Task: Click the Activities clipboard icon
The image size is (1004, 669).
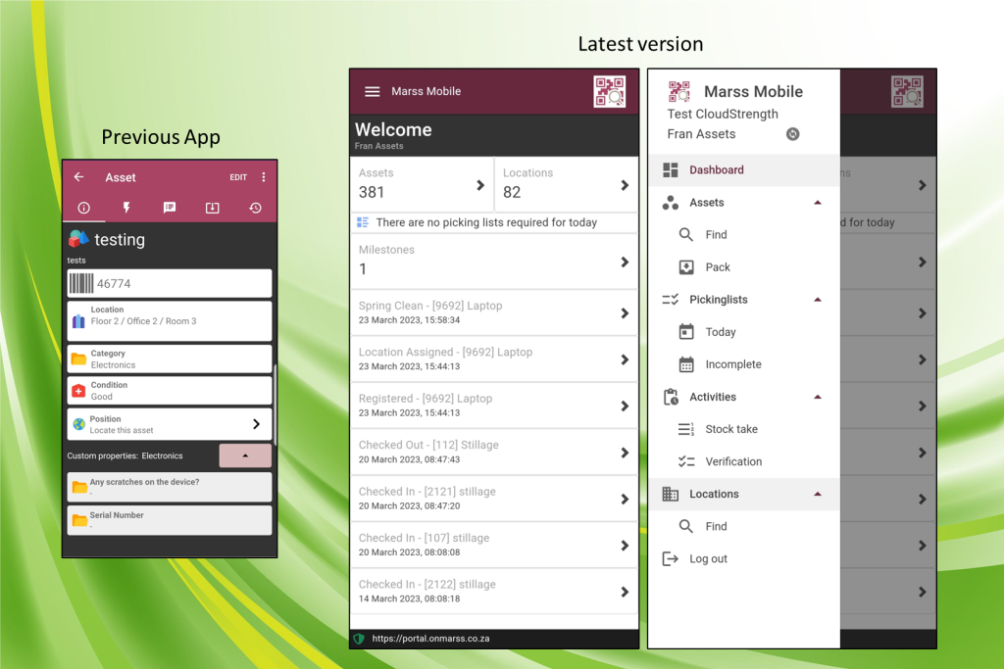Action: [x=671, y=397]
